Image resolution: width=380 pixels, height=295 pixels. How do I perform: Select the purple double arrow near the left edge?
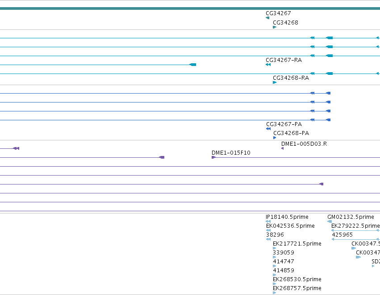point(16,148)
